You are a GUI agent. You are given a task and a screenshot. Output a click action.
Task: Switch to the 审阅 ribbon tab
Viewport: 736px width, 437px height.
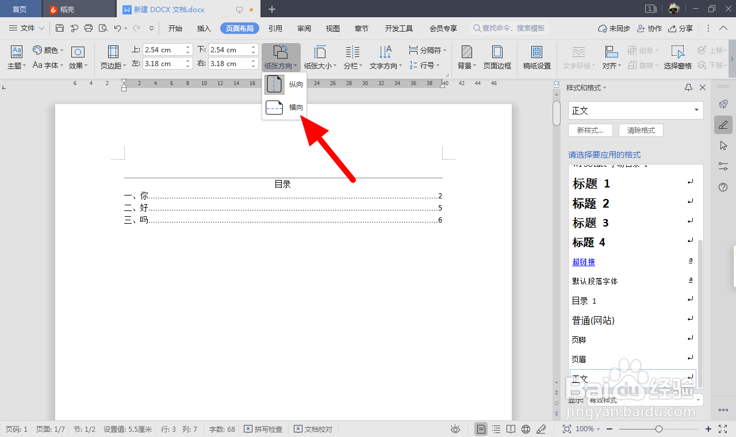coord(304,28)
